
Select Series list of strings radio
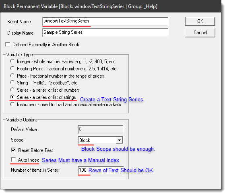pyautogui.click(x=12, y=97)
